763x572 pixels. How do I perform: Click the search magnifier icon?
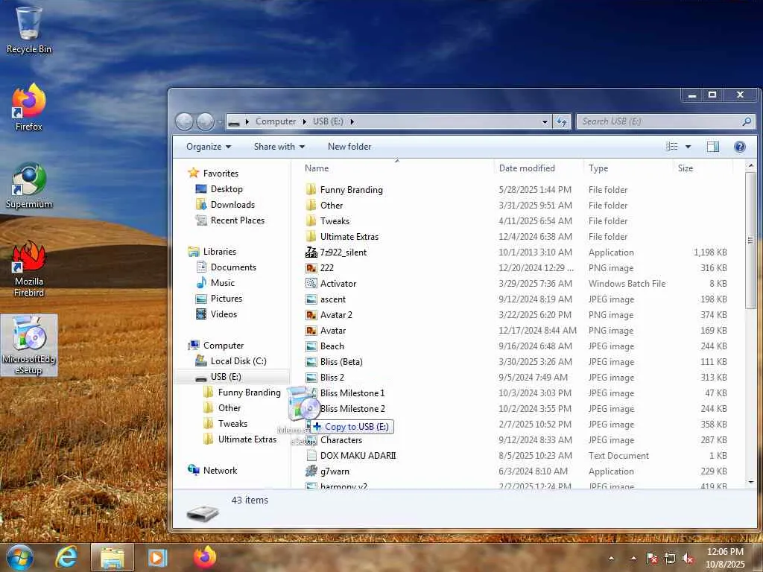click(747, 121)
